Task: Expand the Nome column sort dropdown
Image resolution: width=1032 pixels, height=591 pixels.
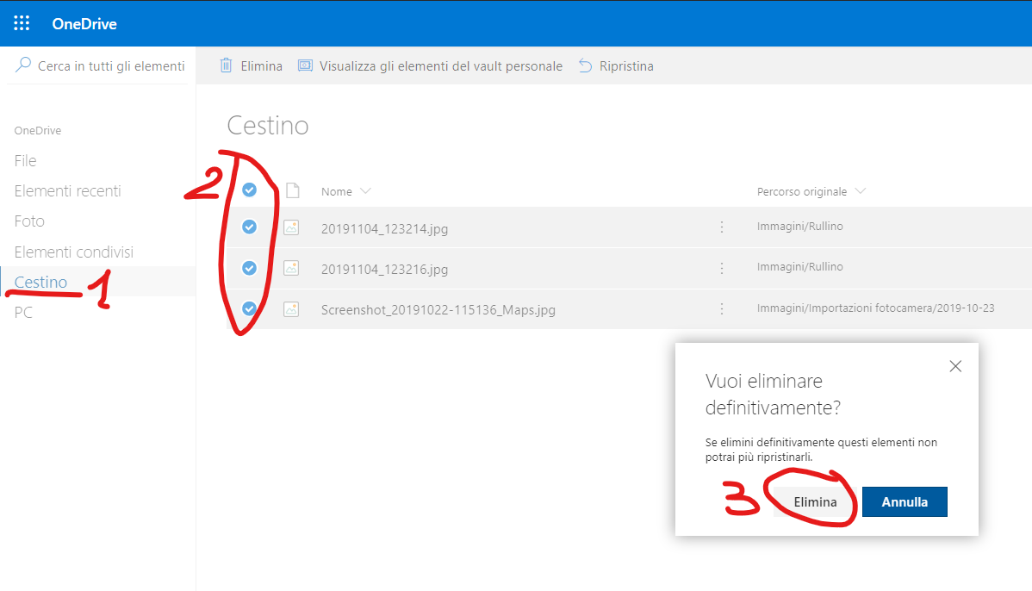Action: click(x=365, y=191)
